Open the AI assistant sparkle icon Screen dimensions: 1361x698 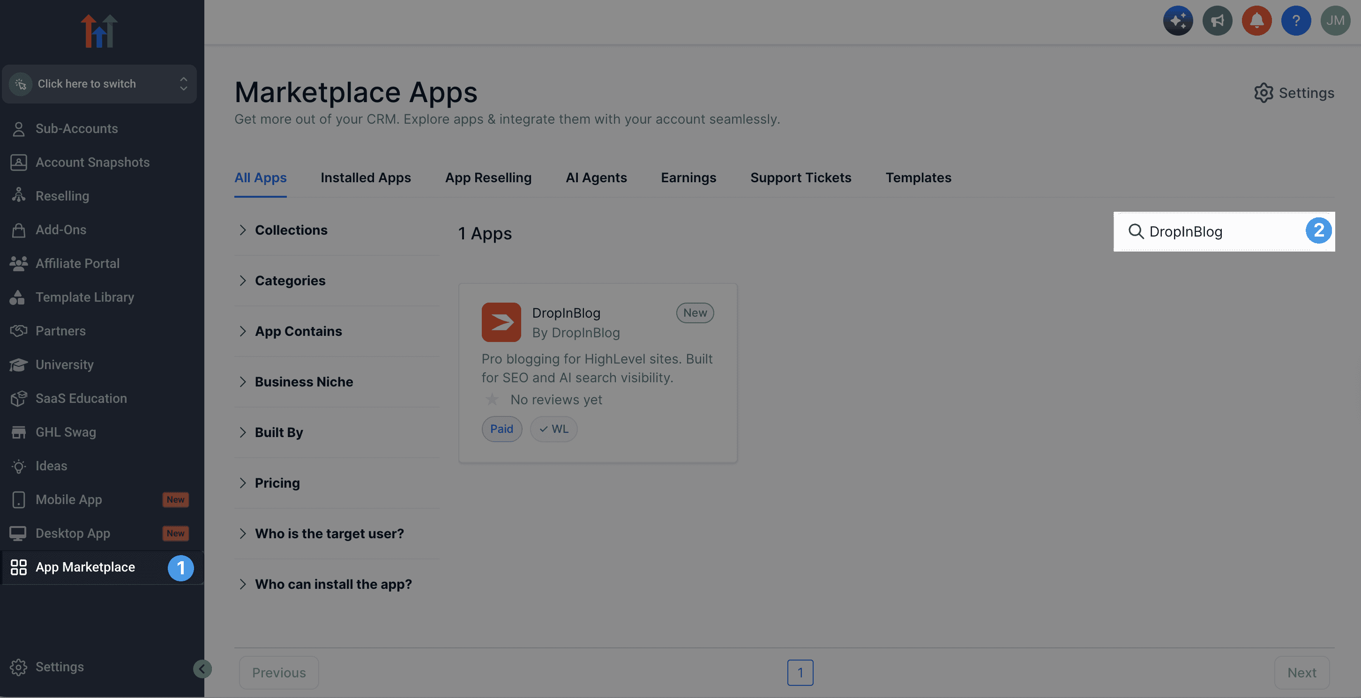(x=1178, y=21)
